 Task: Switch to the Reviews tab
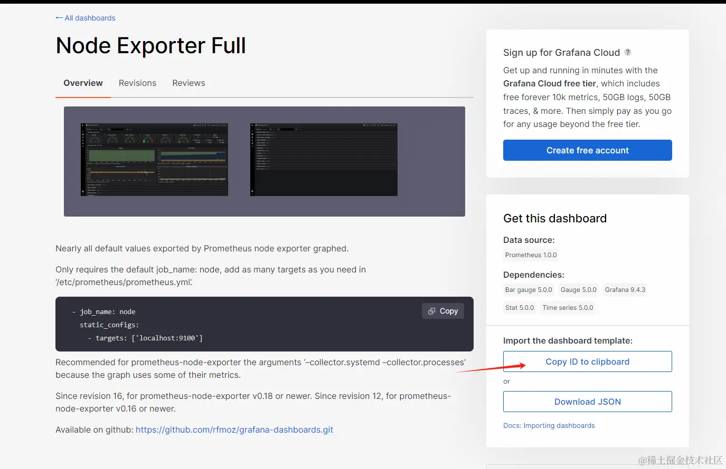click(188, 83)
